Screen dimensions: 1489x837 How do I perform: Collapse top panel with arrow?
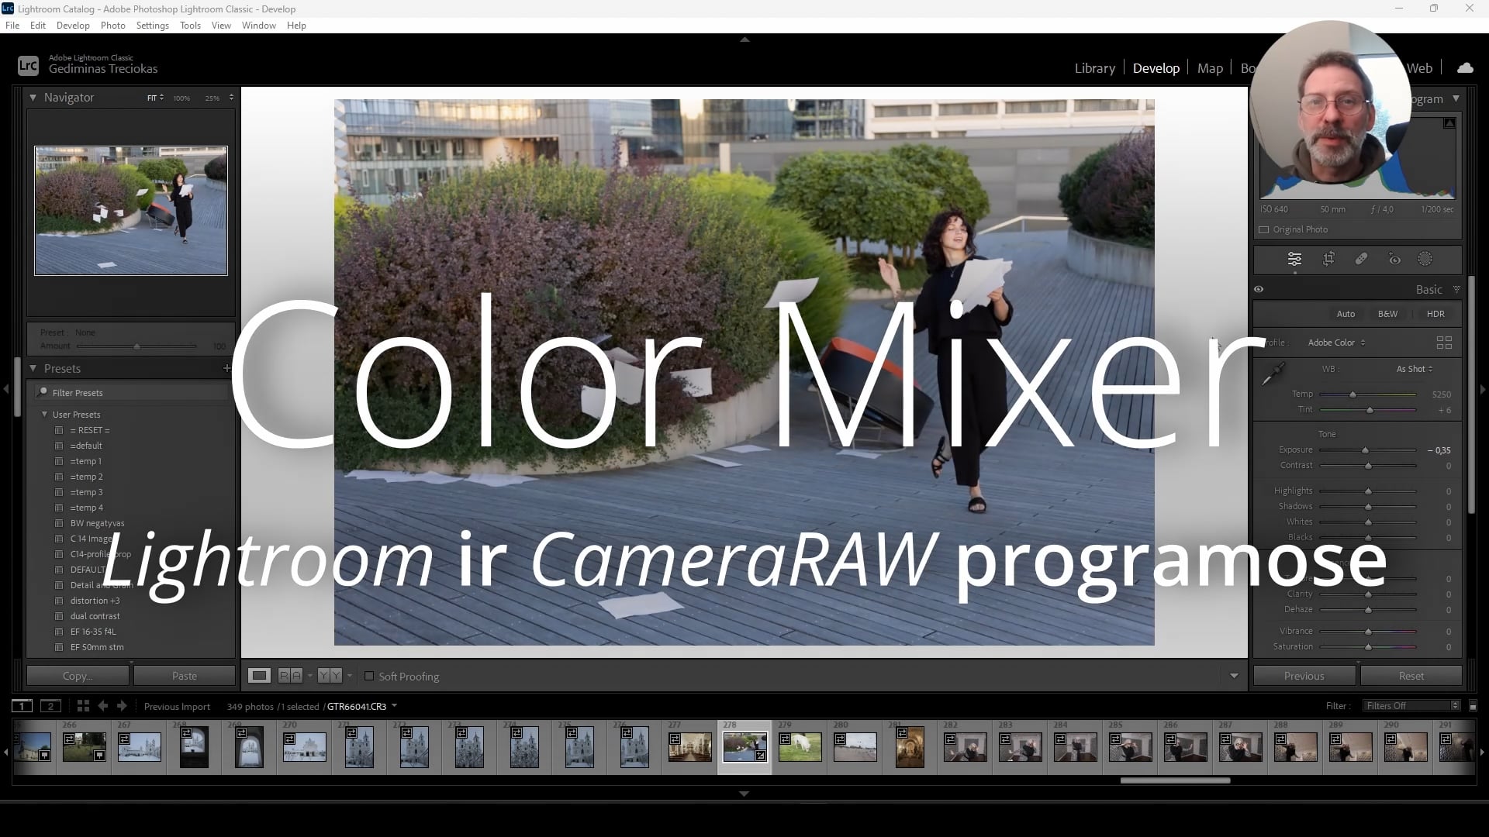pos(744,39)
